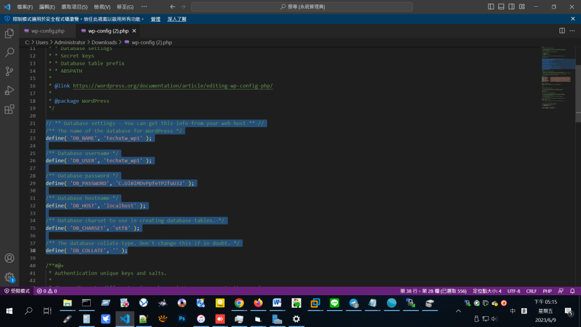The image size is (581, 327).
Task: Expand the hidden menu bar items ellipsis
Action: click(144, 7)
